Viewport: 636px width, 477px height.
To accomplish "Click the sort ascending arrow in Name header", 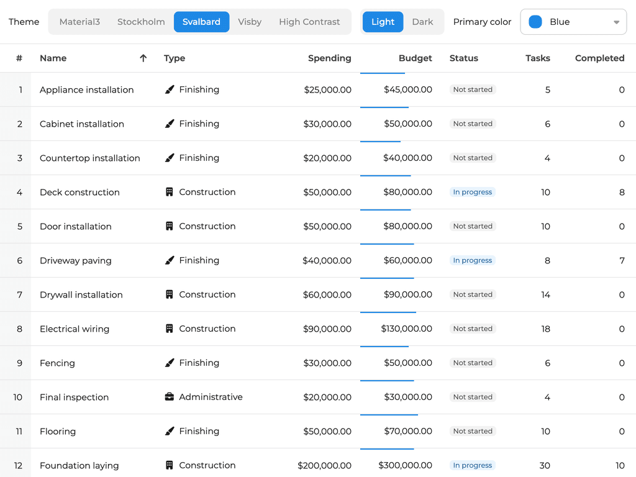I will pos(143,58).
